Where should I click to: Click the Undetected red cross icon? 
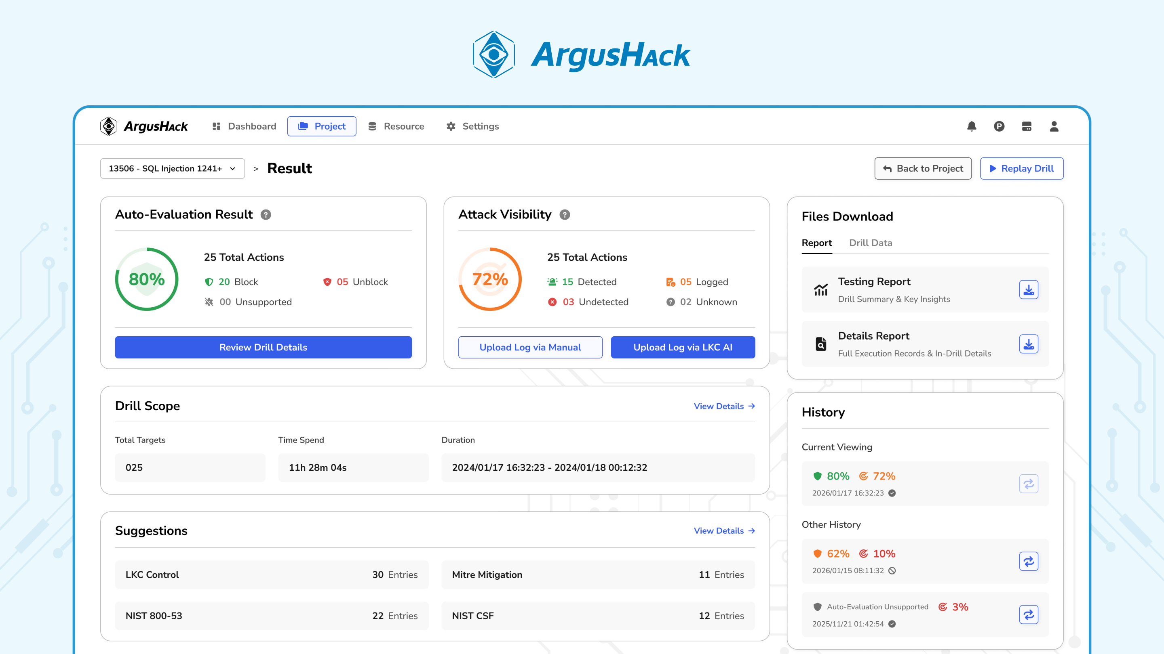(x=552, y=302)
